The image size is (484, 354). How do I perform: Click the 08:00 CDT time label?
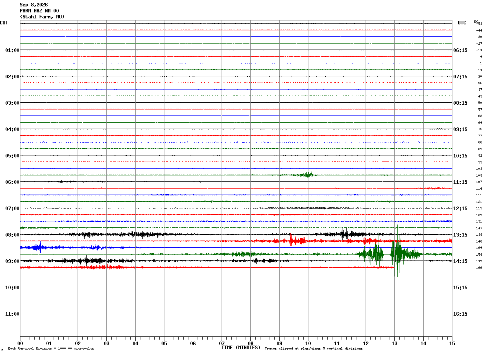pyautogui.click(x=12, y=235)
